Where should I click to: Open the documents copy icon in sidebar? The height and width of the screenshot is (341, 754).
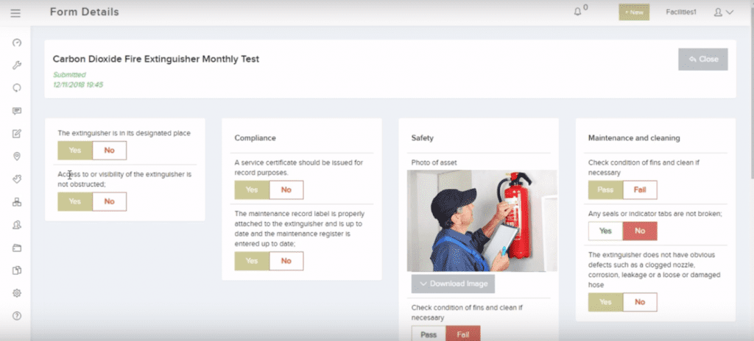click(17, 270)
